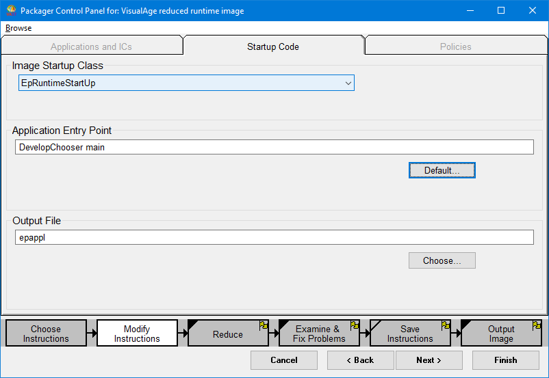Screen dimensions: 549x378
Task: Select the Choose Instructions step
Action: click(x=46, y=334)
